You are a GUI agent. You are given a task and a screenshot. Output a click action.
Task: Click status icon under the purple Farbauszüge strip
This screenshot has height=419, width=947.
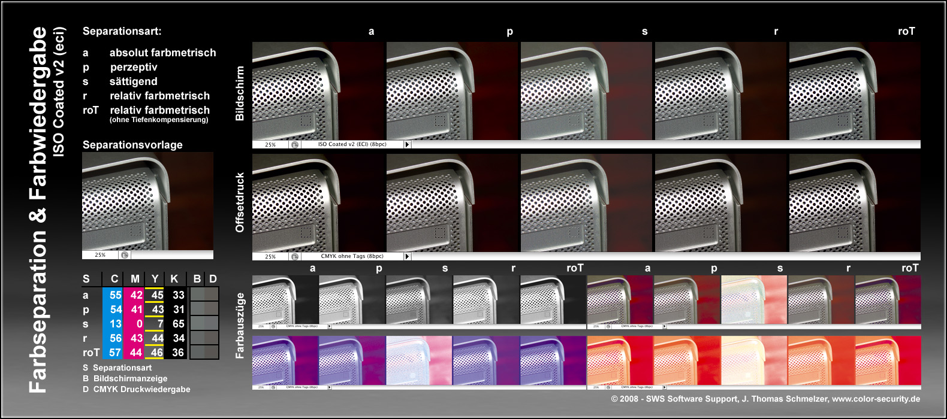pyautogui.click(x=273, y=387)
